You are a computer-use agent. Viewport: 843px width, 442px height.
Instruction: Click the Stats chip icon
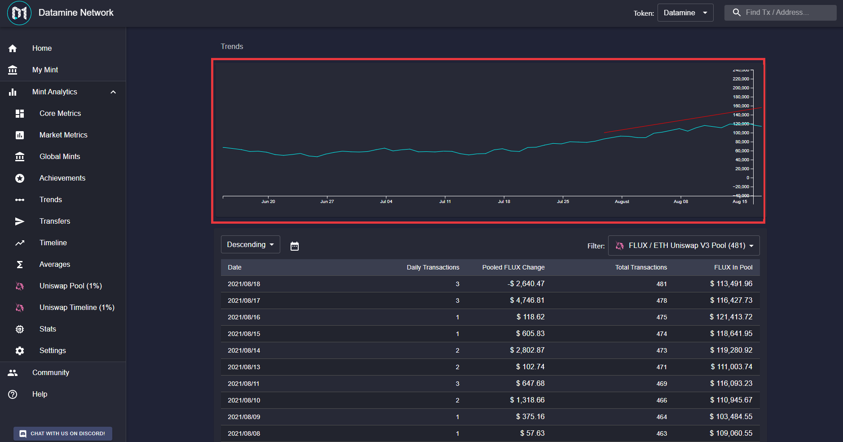coord(20,329)
